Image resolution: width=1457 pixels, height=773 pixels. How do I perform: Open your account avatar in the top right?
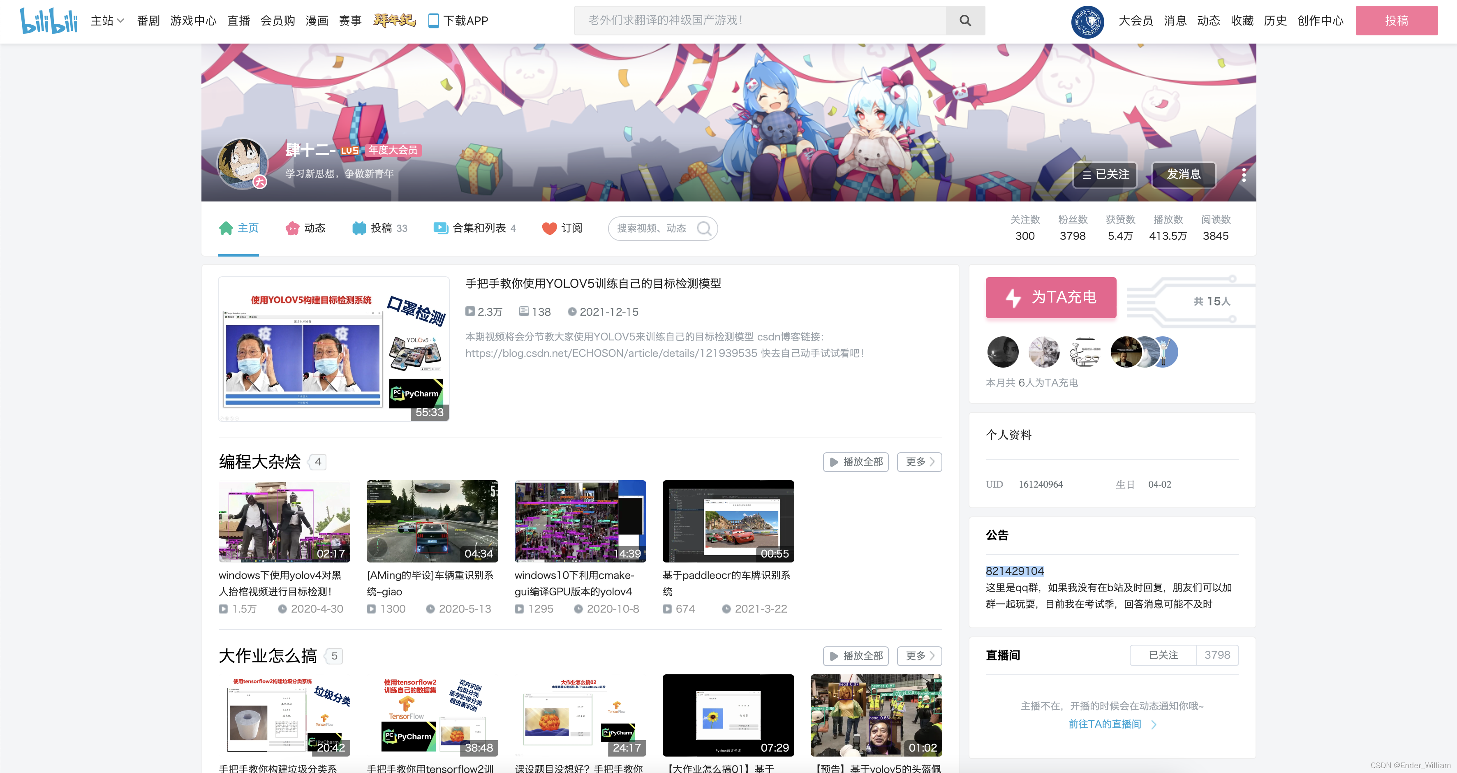tap(1087, 21)
